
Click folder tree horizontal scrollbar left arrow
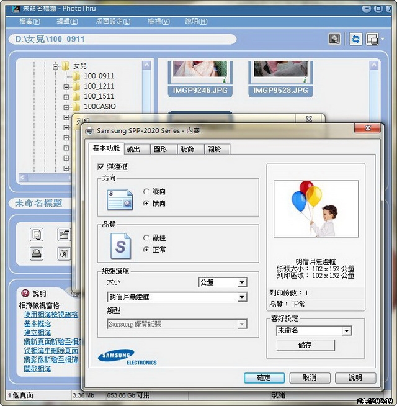pos(23,178)
